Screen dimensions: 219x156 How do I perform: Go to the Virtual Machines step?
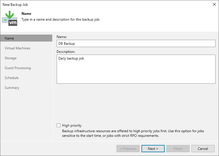pos(17,48)
